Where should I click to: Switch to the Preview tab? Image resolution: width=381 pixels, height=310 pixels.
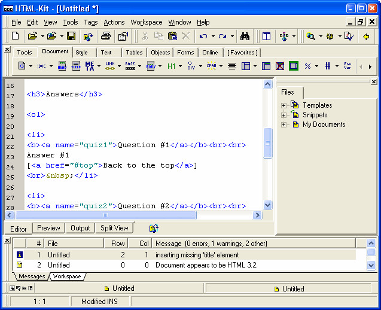click(48, 228)
